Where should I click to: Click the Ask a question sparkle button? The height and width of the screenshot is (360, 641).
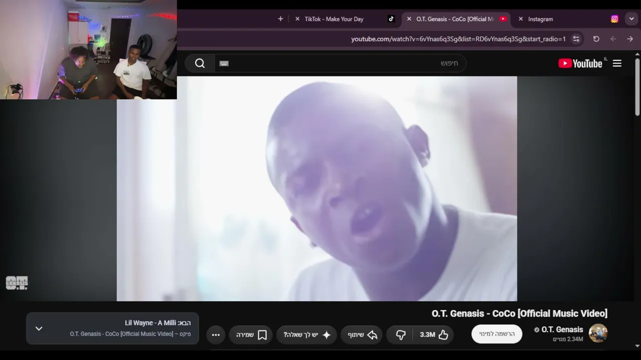coord(307,335)
